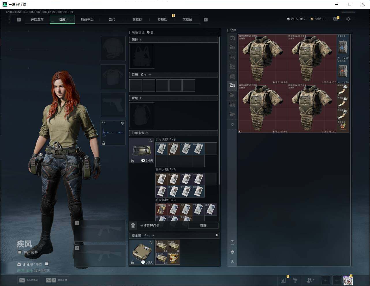The image size is (370, 286).
Task: Click the 装备价值 label
Action: point(138,33)
